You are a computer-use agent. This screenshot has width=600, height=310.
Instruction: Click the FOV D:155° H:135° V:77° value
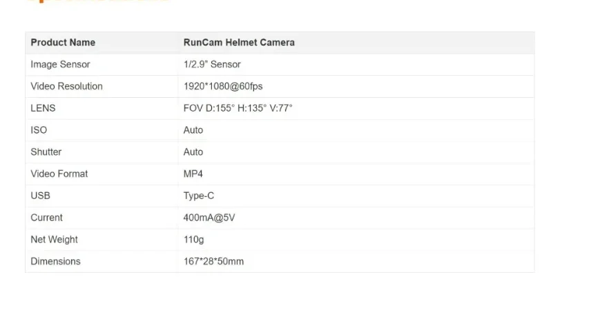point(238,108)
